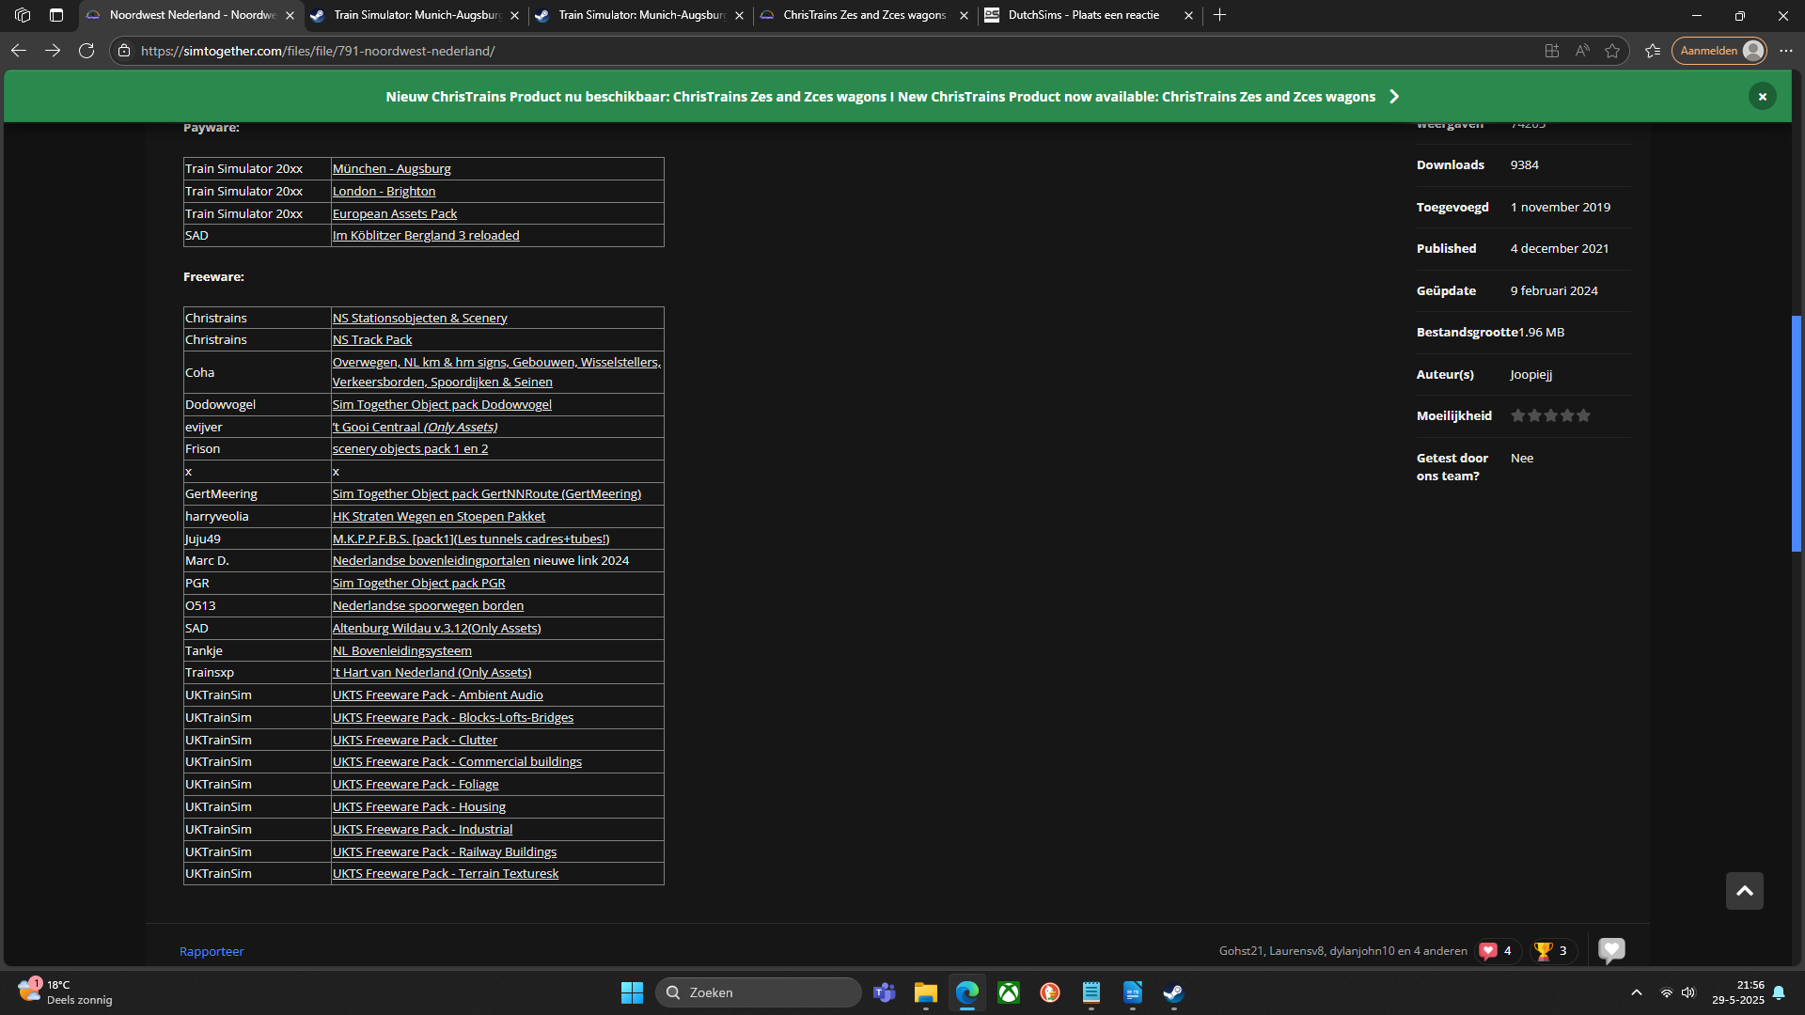Close the DutchSims tab
The width and height of the screenshot is (1805, 1015).
click(x=1188, y=15)
